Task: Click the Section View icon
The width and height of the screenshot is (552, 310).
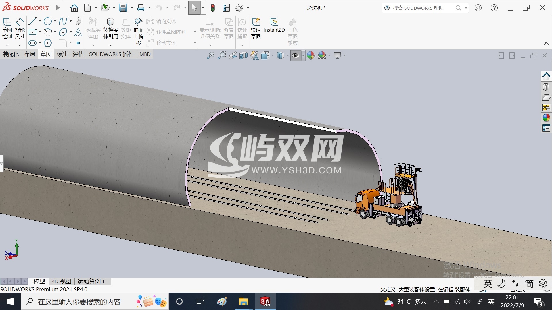Action: [x=244, y=55]
